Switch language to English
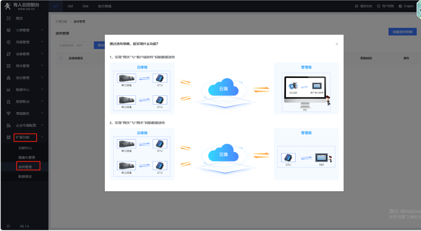Image resolution: width=421 pixels, height=231 pixels. (406, 6)
